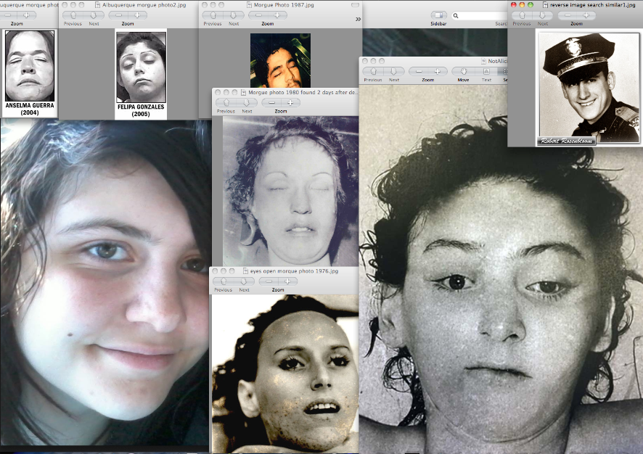Click the ANSELMA GUERRA (2004) caption text
This screenshot has width=643, height=454.
pos(30,109)
